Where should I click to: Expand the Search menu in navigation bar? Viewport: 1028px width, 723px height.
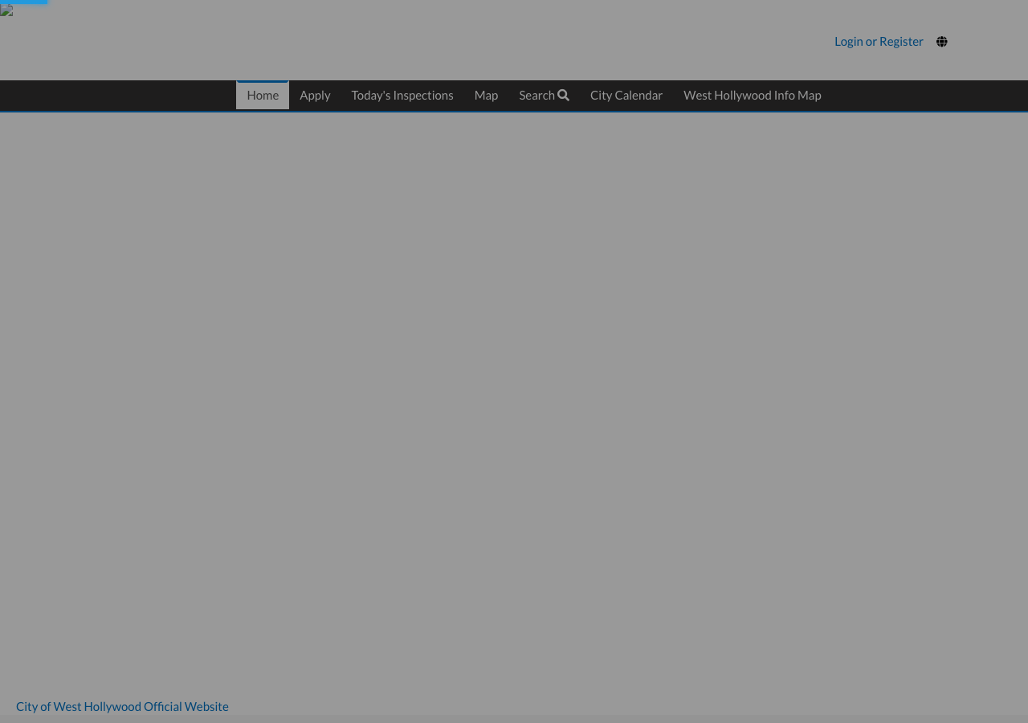[x=544, y=95]
